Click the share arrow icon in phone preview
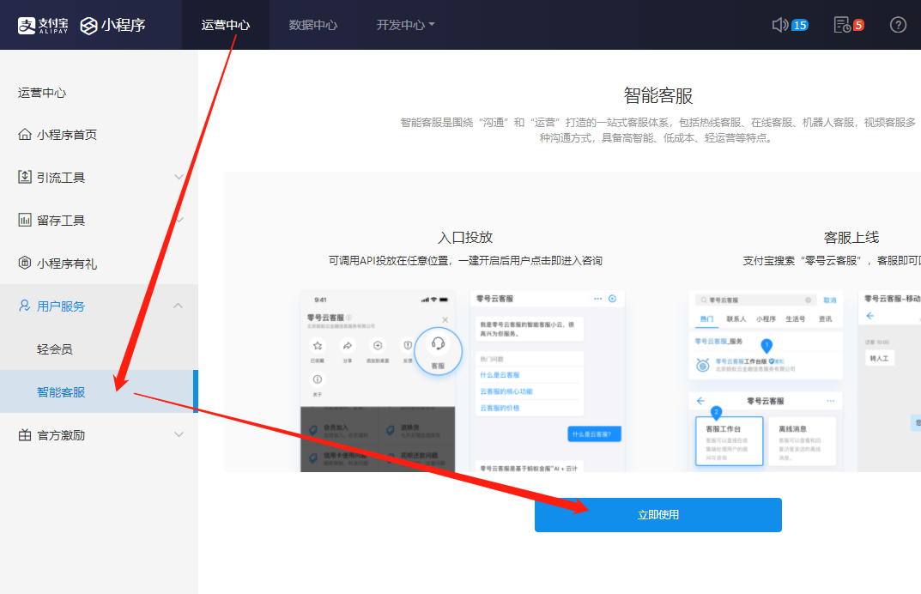This screenshot has height=594, width=921. coord(348,345)
